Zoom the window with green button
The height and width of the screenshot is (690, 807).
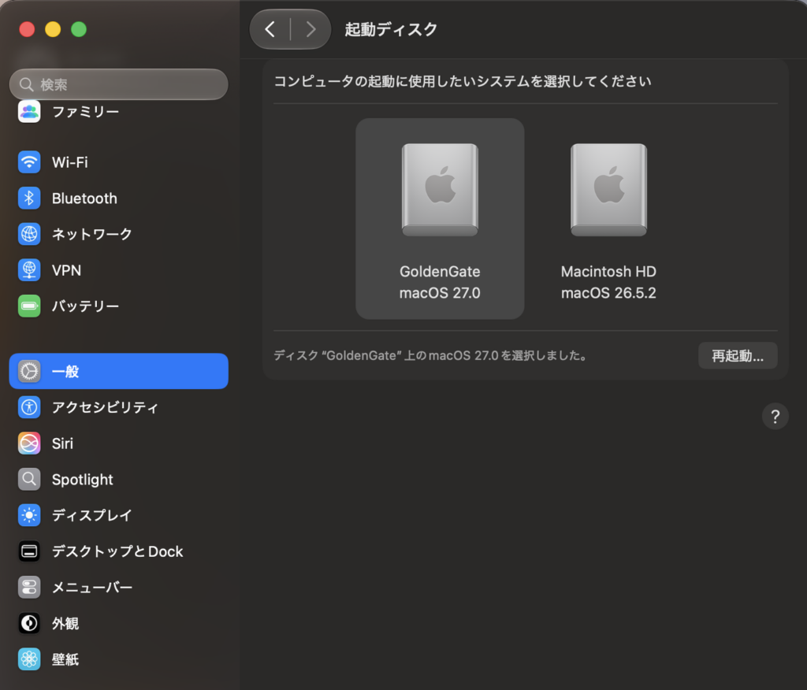[x=79, y=29]
